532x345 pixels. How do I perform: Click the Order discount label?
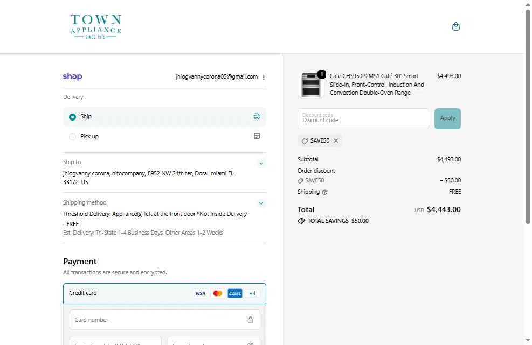316,171
